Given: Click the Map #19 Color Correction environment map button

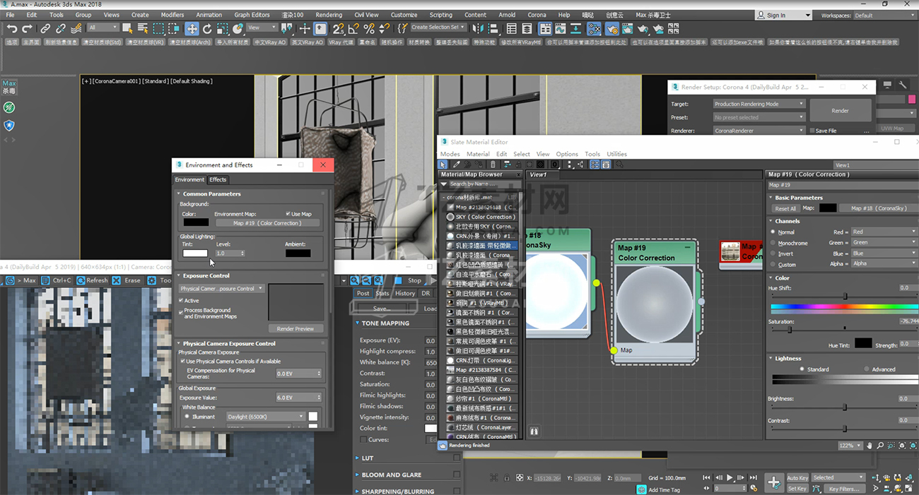Looking at the screenshot, I should 267,223.
